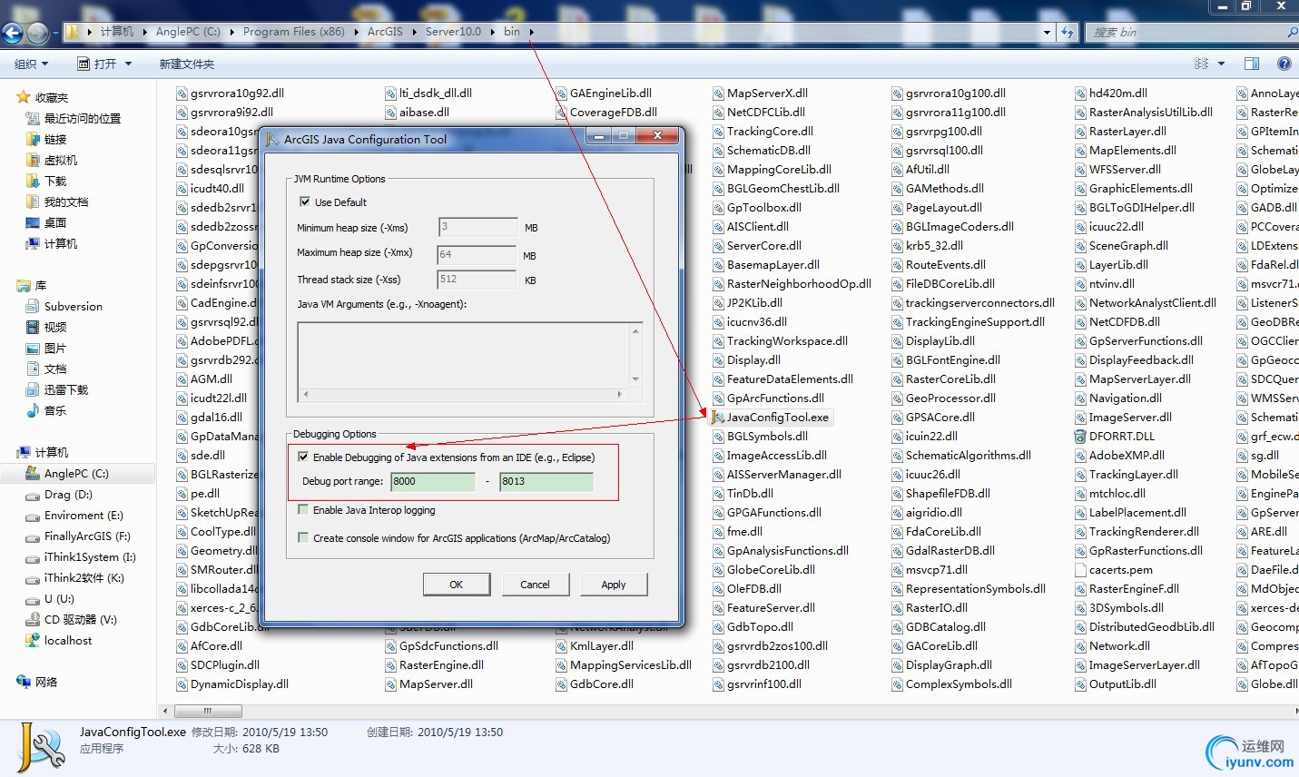Select hd420m.dll file
Image resolution: width=1299 pixels, height=777 pixels.
[1111, 93]
